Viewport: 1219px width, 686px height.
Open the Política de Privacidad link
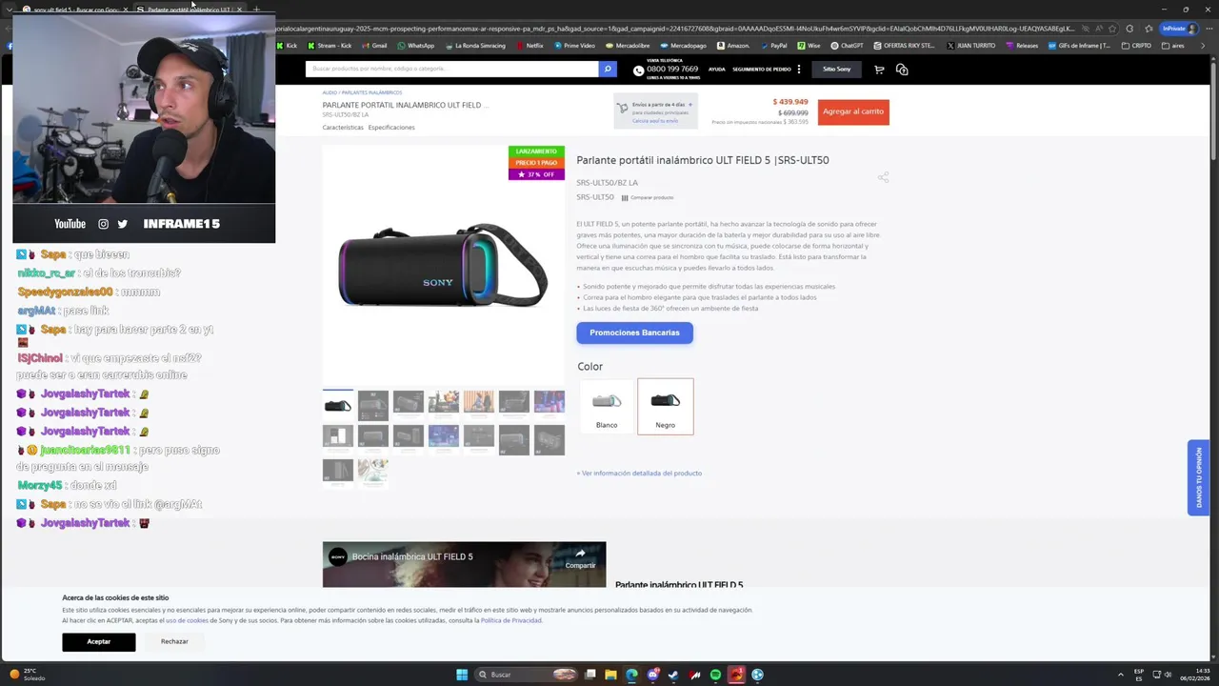(511, 620)
